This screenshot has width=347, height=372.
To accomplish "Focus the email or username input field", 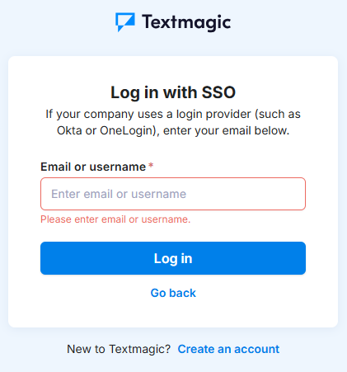I will (x=173, y=194).
